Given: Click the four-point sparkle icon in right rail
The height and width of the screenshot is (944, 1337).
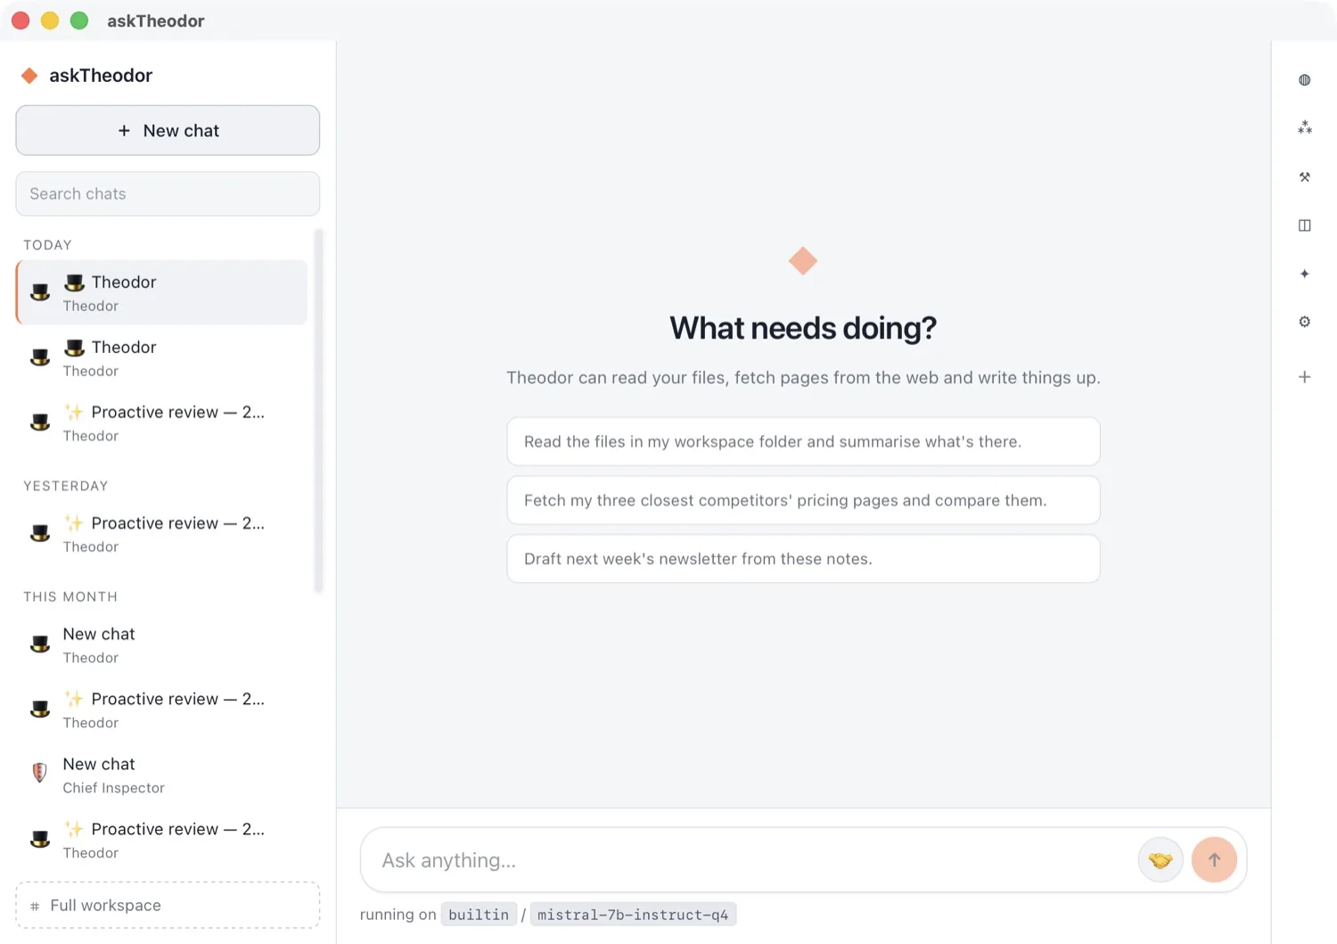Looking at the screenshot, I should [1304, 274].
